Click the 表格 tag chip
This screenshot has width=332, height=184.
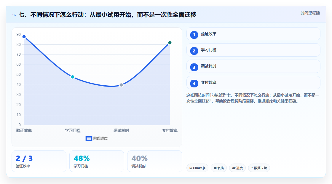pyautogui.click(x=219, y=168)
